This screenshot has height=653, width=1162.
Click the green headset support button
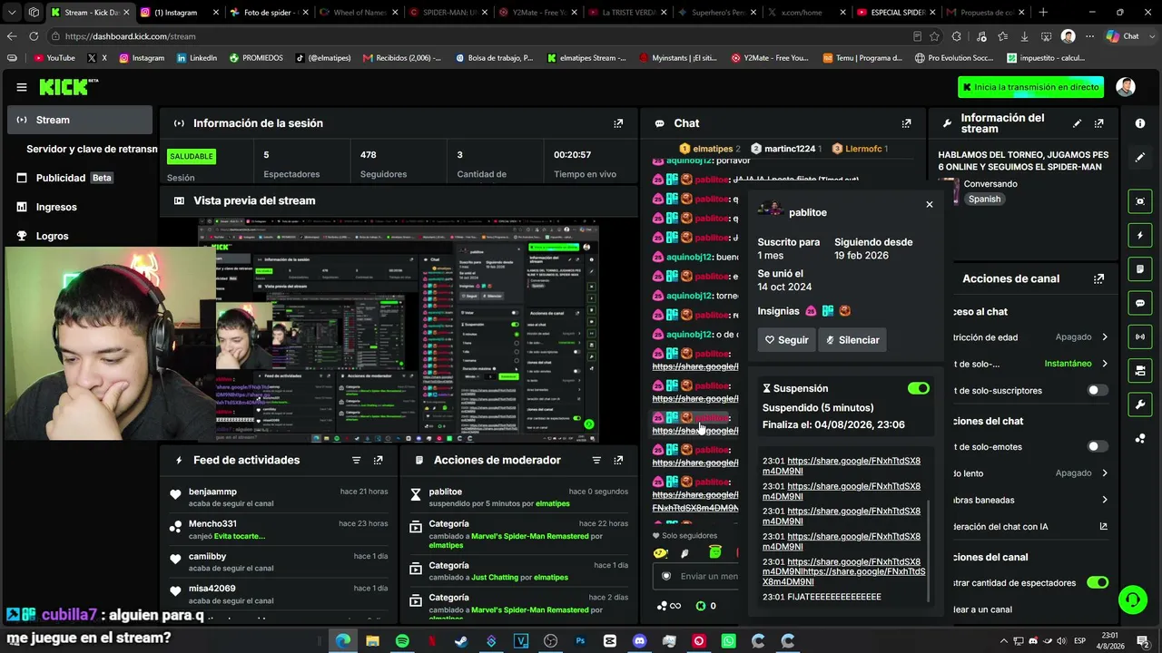[1132, 599]
